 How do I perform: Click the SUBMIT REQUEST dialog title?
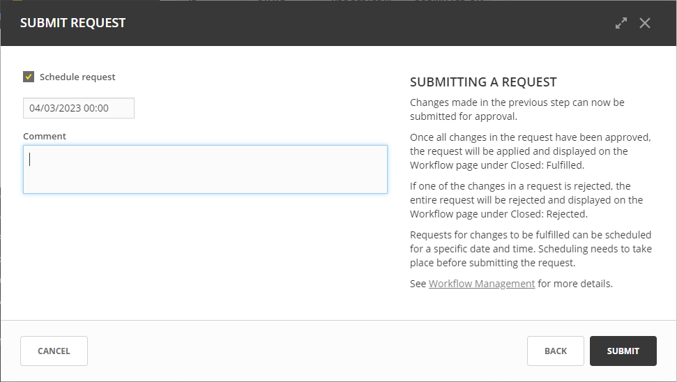pyautogui.click(x=73, y=23)
